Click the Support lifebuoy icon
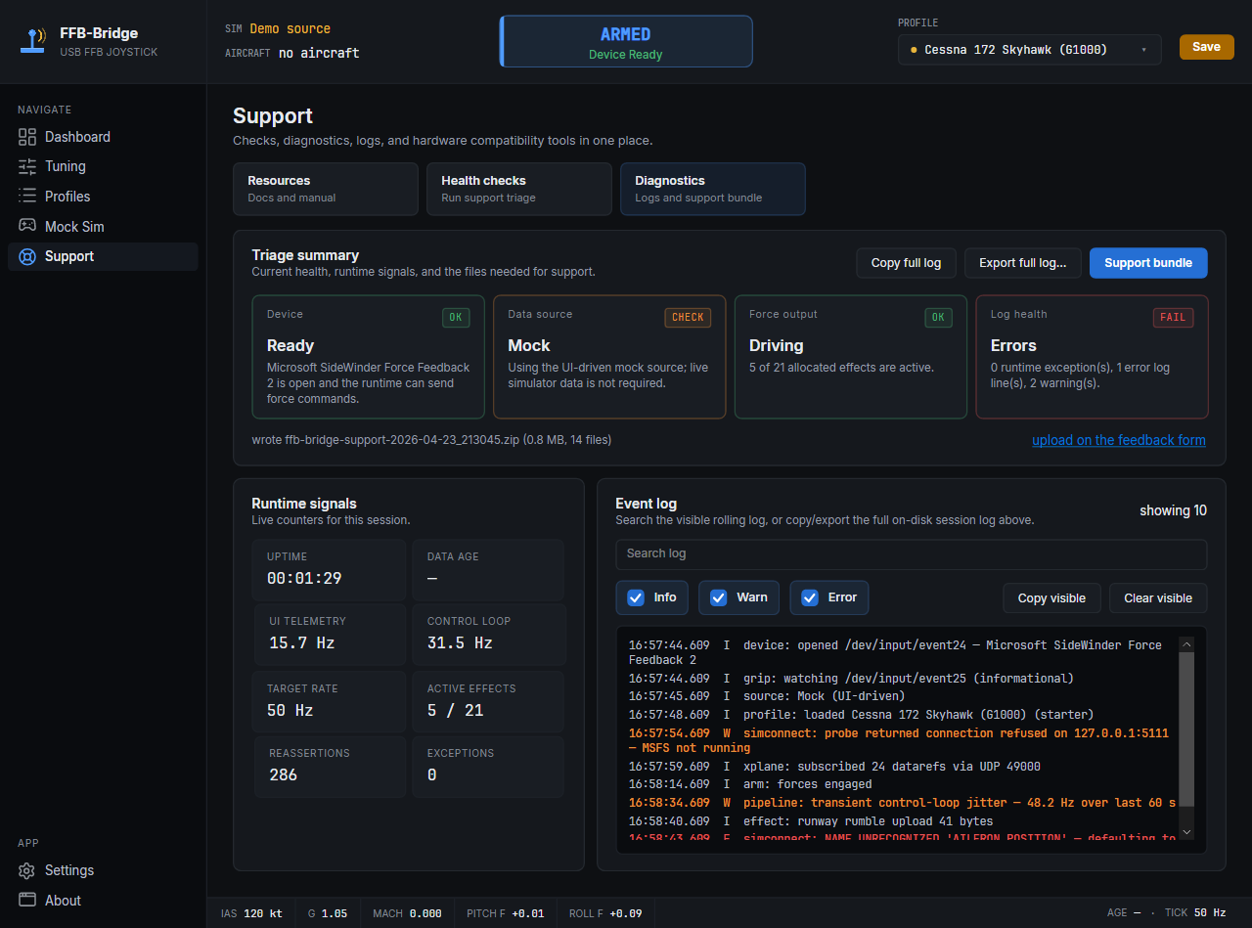The image size is (1252, 928). pos(27,256)
